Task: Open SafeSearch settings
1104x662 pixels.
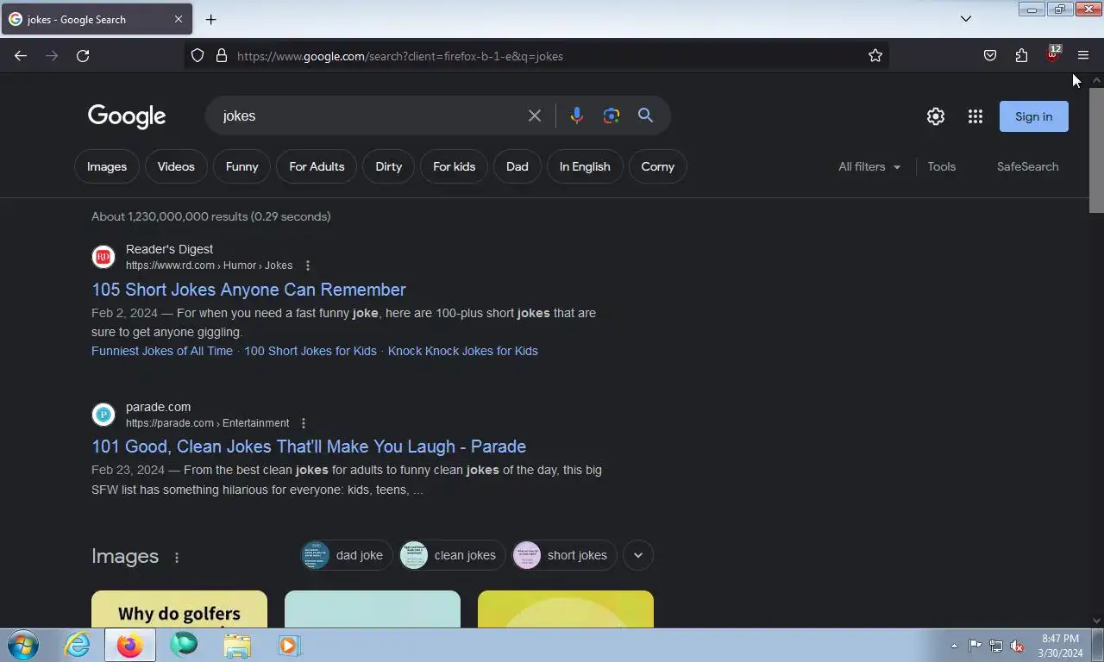Action: pos(1027,166)
